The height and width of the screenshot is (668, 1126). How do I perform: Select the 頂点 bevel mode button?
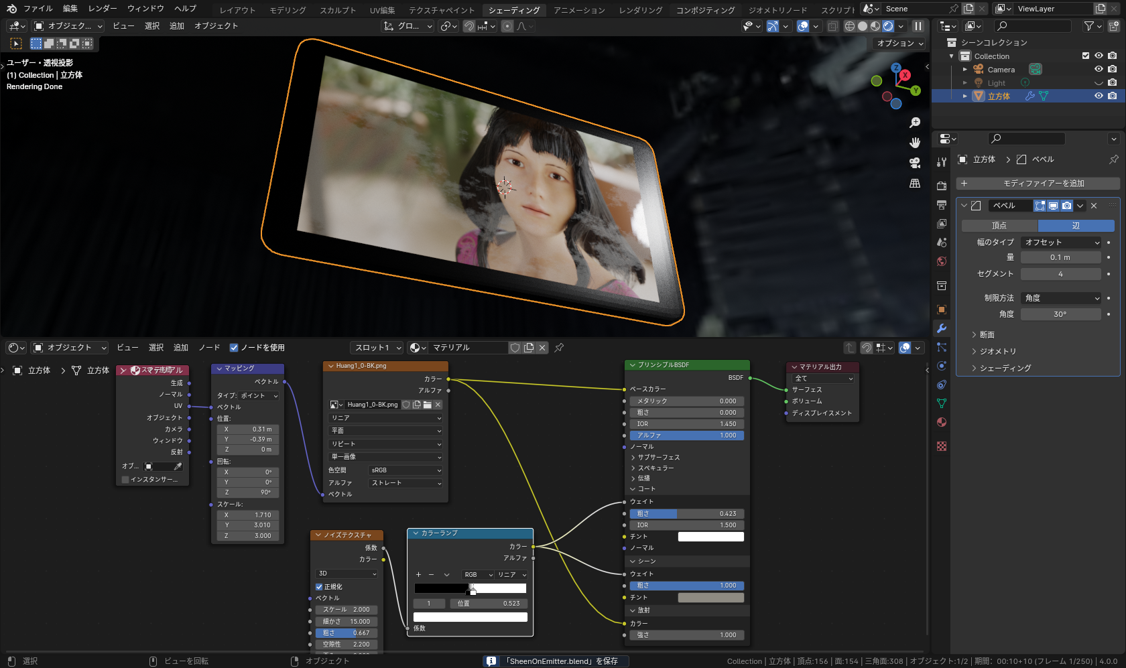click(999, 226)
